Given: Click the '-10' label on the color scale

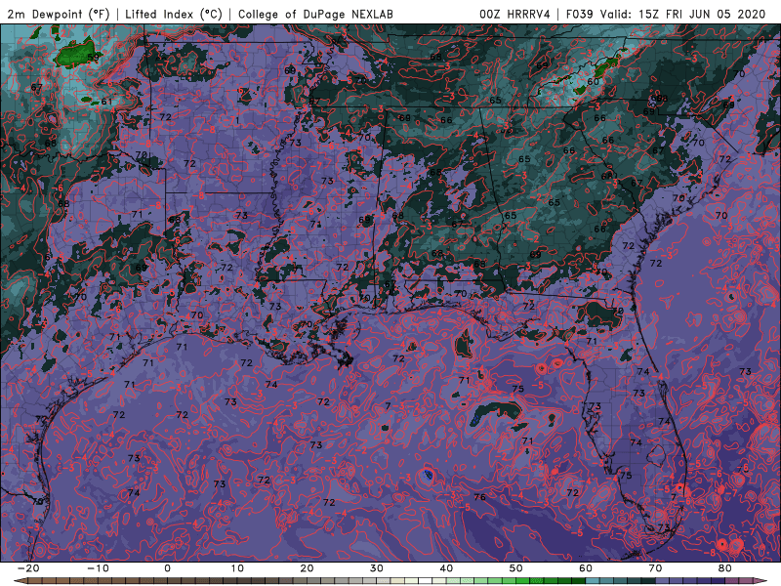Looking at the screenshot, I should [x=98, y=568].
